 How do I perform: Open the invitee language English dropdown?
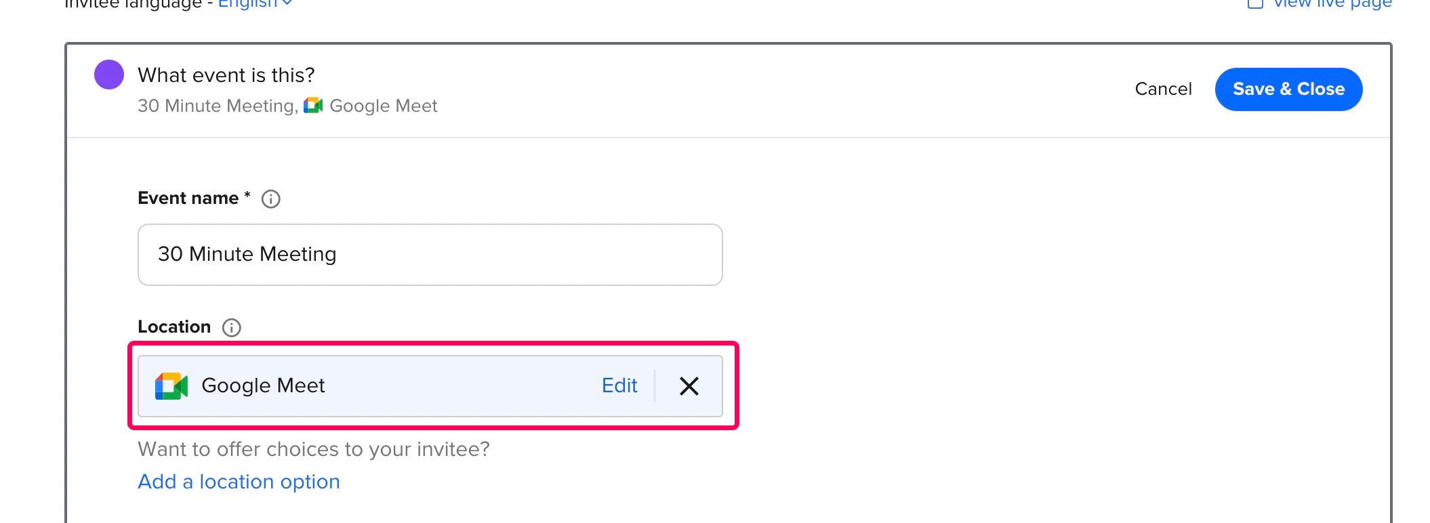pyautogui.click(x=255, y=3)
